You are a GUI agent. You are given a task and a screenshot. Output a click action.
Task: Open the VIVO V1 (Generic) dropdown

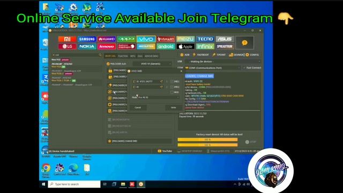tap(152, 64)
